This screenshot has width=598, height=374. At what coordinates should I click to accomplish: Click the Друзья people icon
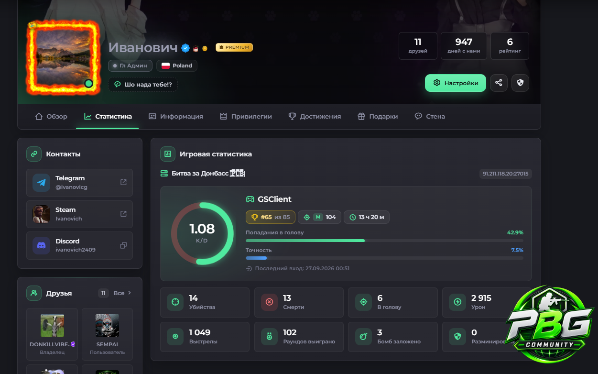[34, 293]
